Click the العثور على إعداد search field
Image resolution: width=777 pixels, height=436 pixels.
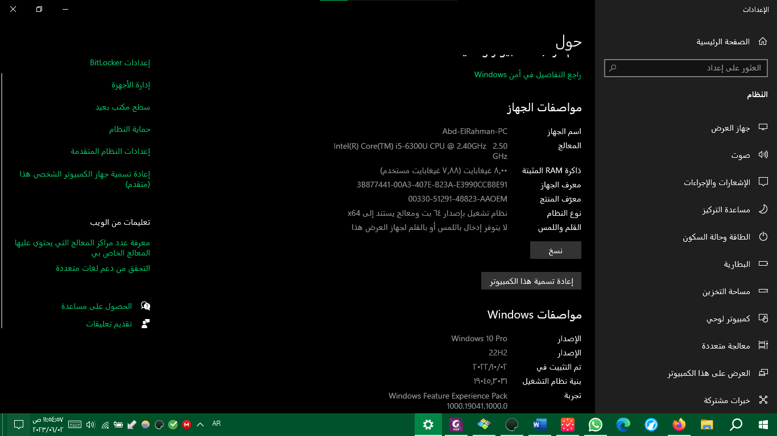pos(686,68)
